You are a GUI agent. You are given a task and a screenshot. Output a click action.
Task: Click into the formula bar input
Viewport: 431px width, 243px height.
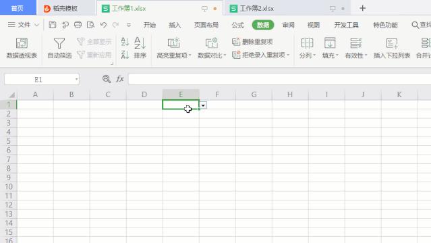coord(279,79)
